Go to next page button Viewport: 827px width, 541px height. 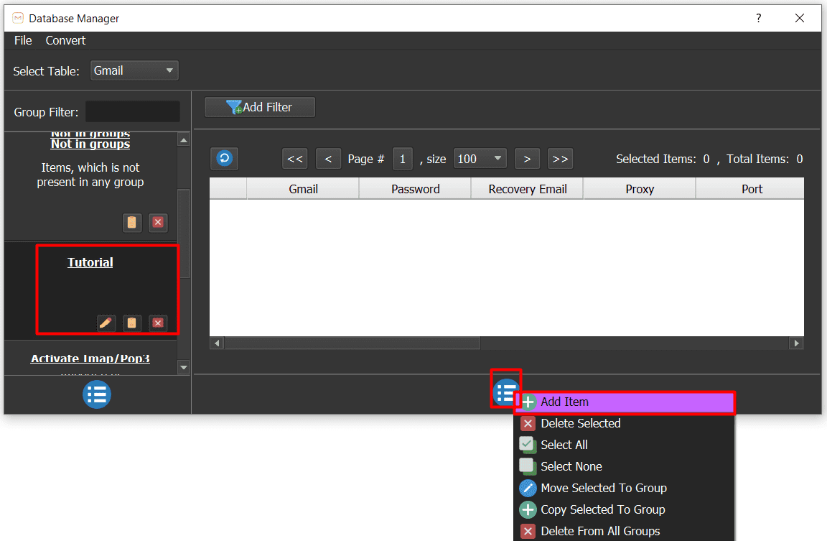pos(527,159)
